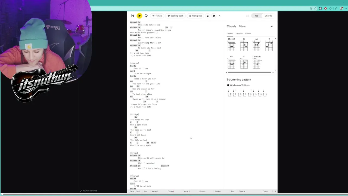Open browser split-screen icon
This screenshot has width=348, height=196.
click(x=311, y=8)
